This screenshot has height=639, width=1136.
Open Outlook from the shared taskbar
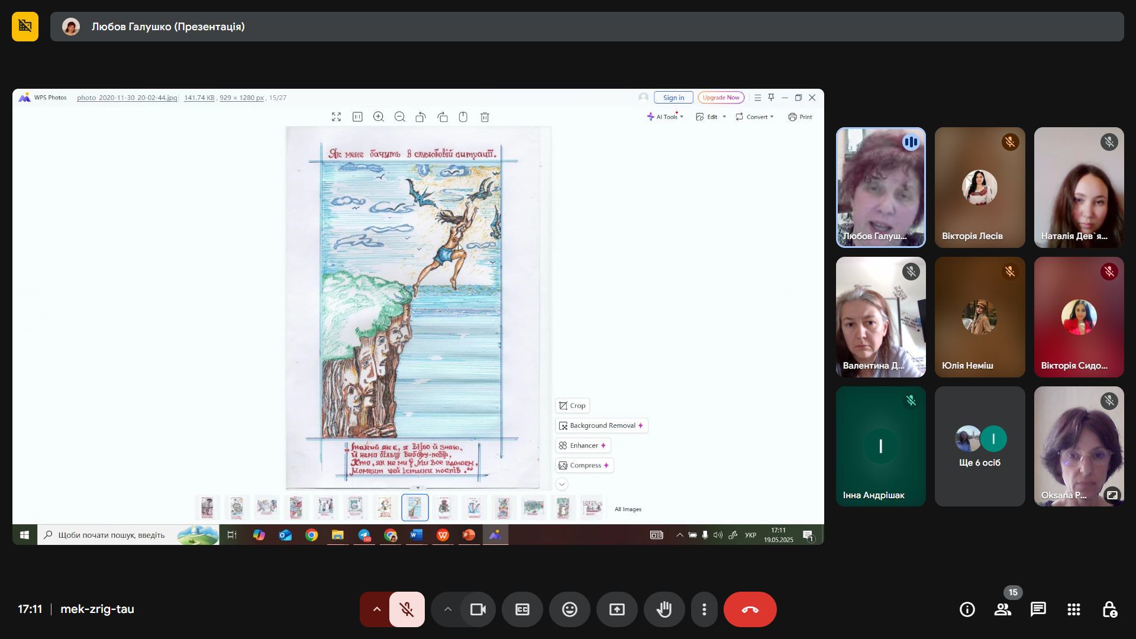[285, 535]
